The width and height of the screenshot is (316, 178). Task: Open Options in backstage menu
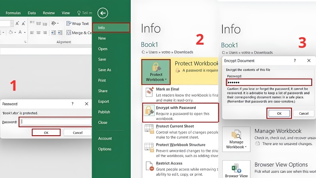(x=105, y=149)
